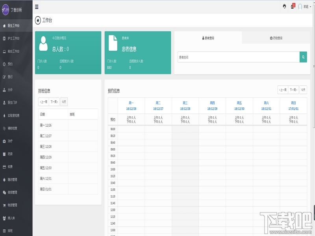The image size is (315, 236).
Task: Click the home icon beside 工作台
Action: [38, 20]
